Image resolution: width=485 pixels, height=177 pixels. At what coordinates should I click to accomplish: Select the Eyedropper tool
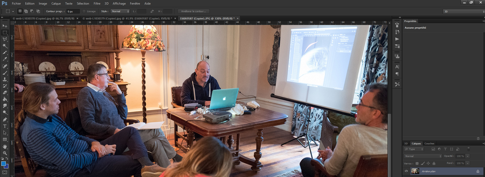pos(5,59)
